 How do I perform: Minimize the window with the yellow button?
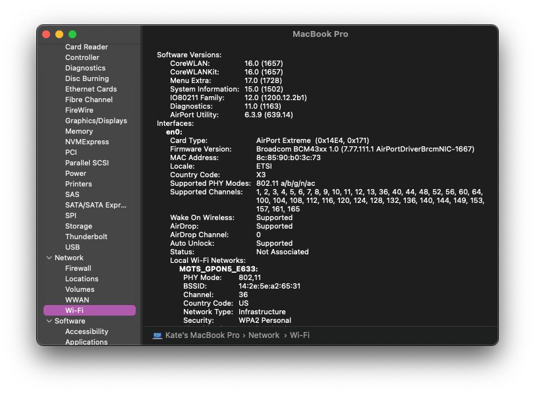[x=59, y=34]
